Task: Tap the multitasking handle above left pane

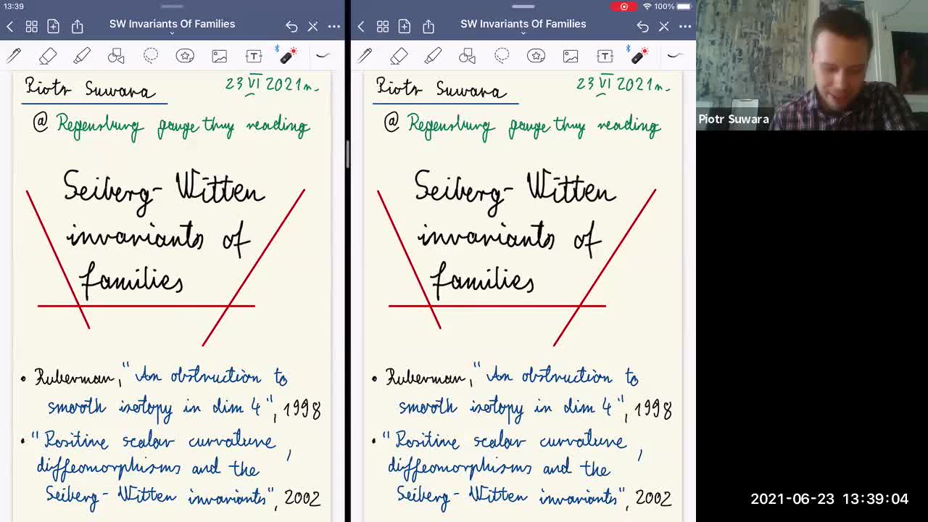Action: (x=172, y=7)
